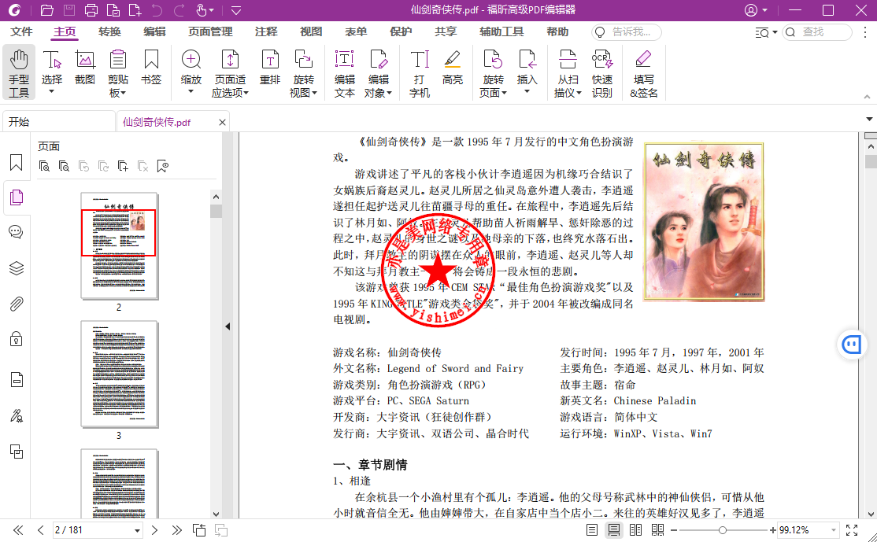877x542 pixels.
Task: Expand the 从扫描仪 scanner dropdown
Action: pyautogui.click(x=579, y=94)
